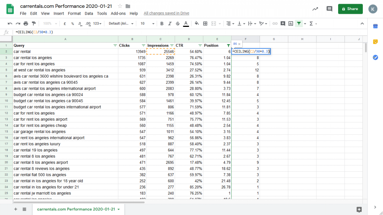
Task: Open the Add-ons menu
Action: 118,13
